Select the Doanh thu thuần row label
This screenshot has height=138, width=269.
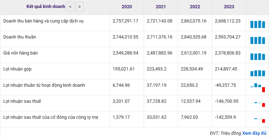coord(20,37)
